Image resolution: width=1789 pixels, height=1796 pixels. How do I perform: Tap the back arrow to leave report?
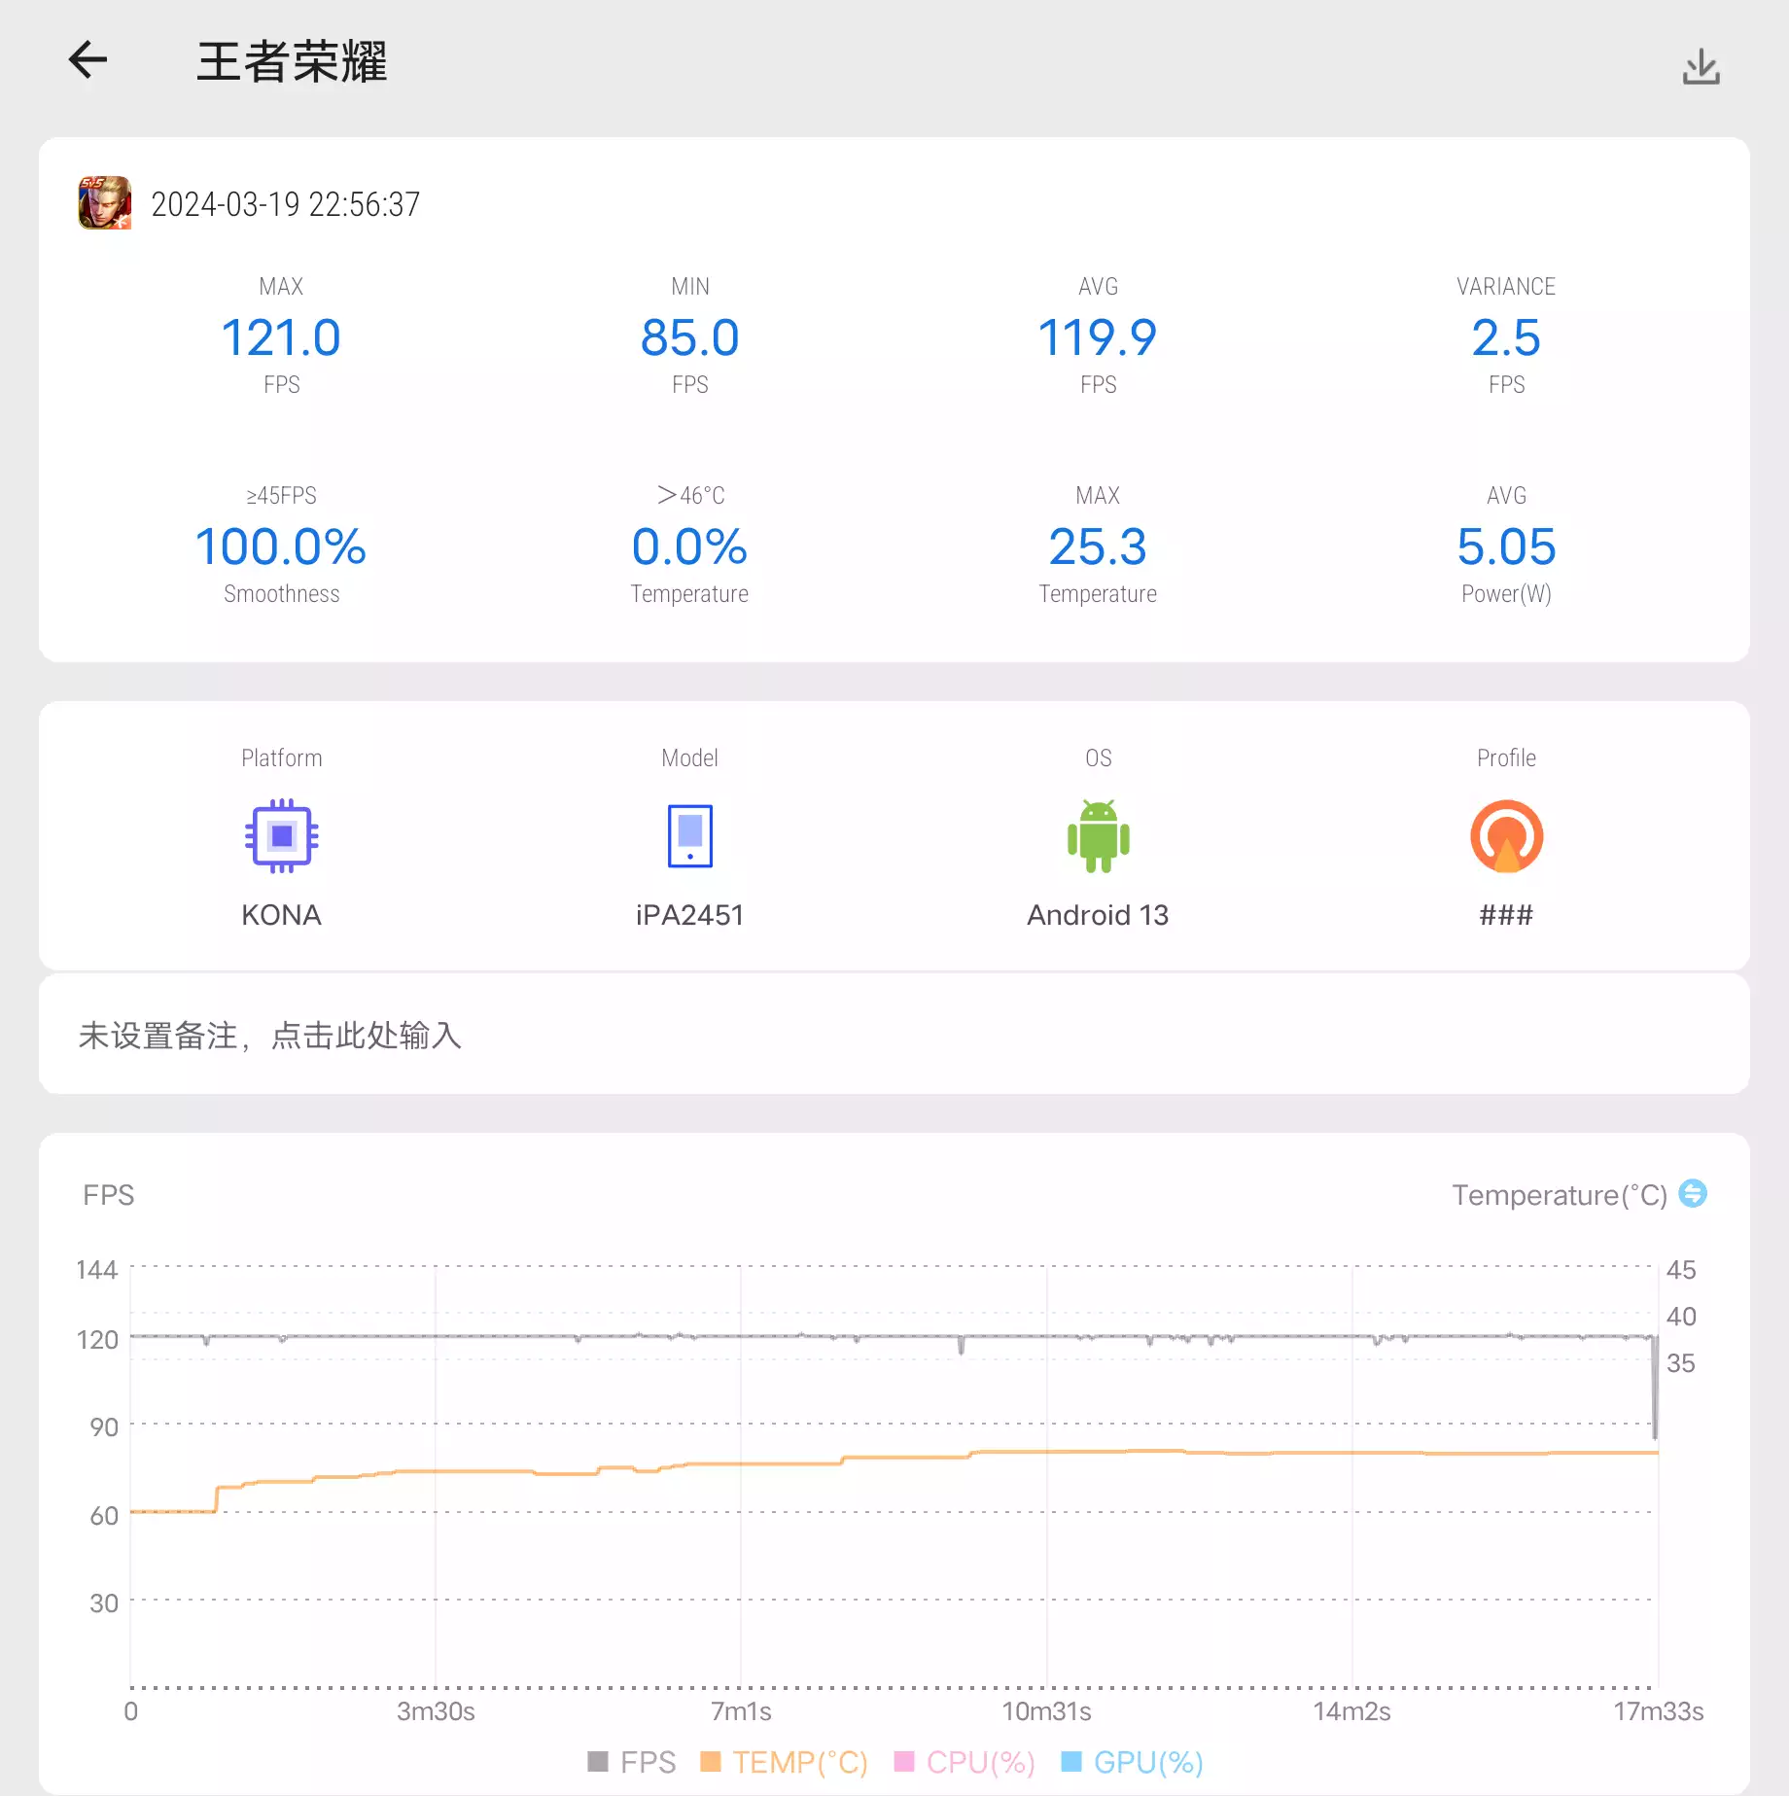(x=87, y=60)
